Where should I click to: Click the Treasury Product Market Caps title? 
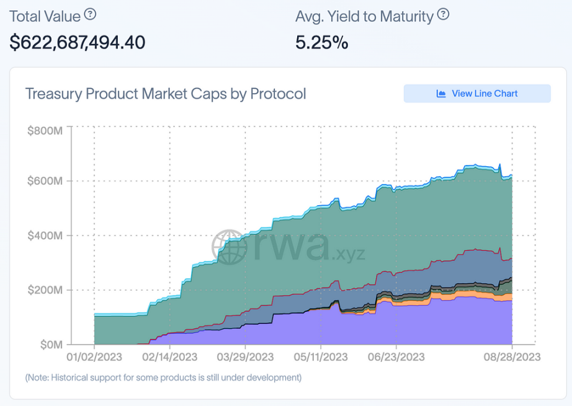(x=166, y=94)
